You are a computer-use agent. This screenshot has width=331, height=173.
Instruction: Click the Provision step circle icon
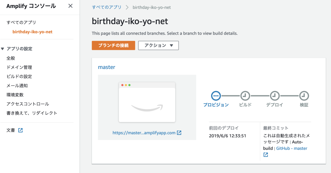pyautogui.click(x=216, y=96)
